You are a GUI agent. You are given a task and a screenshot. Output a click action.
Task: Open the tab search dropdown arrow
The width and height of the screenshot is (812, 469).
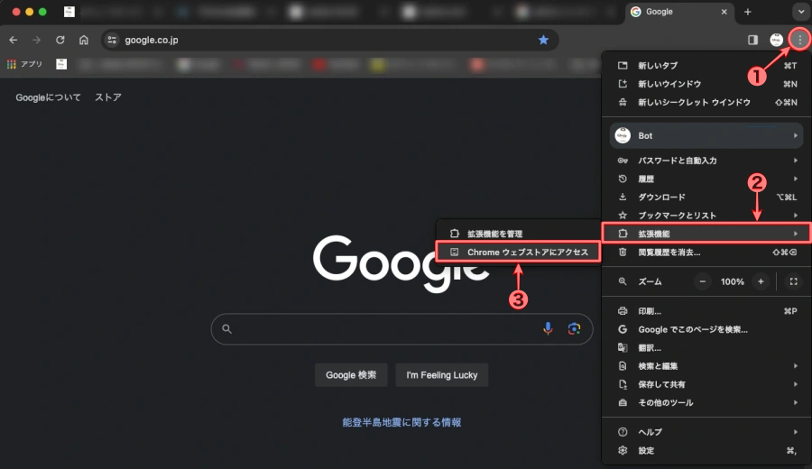[x=798, y=12]
